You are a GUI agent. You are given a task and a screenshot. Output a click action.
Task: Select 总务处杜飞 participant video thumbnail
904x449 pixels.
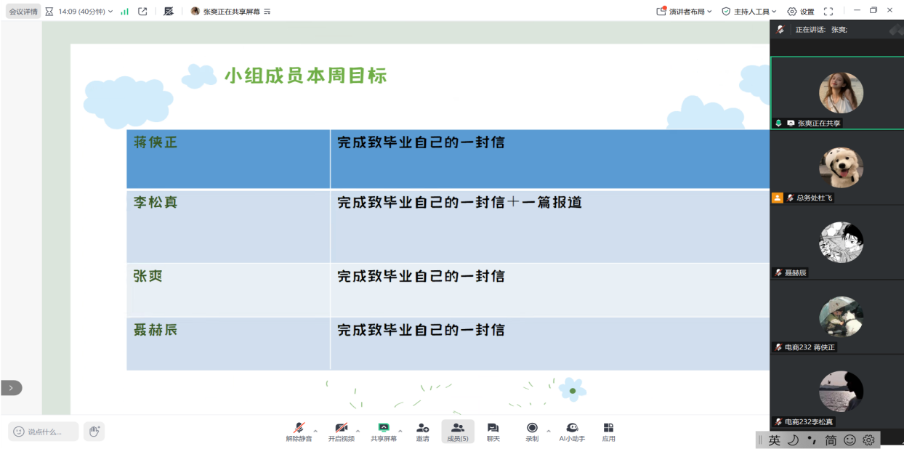[x=841, y=168]
